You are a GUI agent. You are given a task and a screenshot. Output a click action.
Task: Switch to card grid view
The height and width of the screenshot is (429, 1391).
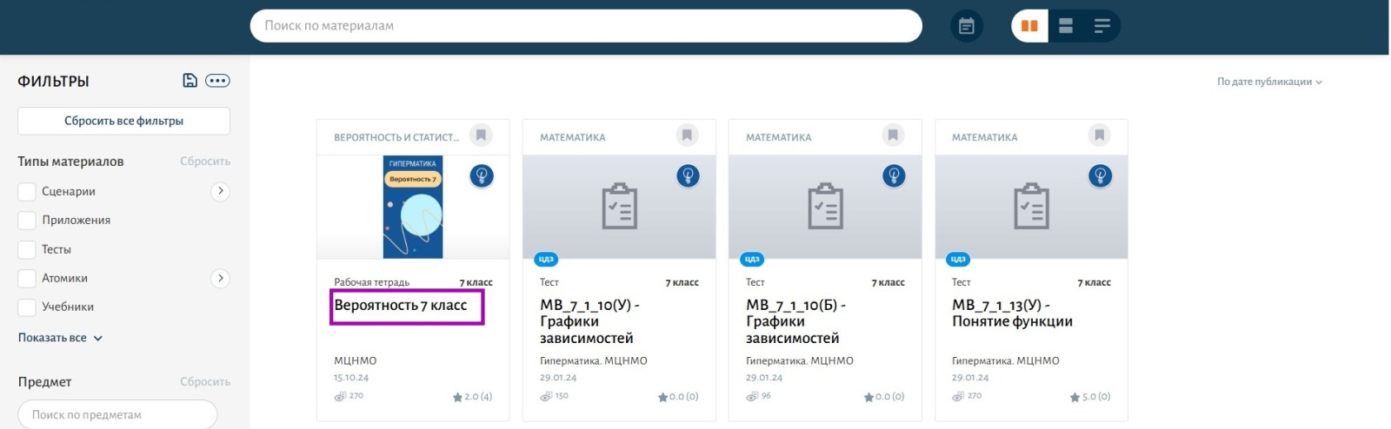[1029, 26]
